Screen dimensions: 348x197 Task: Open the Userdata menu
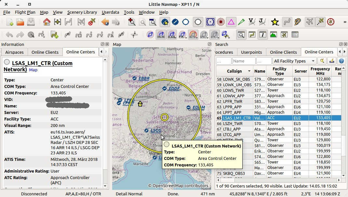click(110, 12)
